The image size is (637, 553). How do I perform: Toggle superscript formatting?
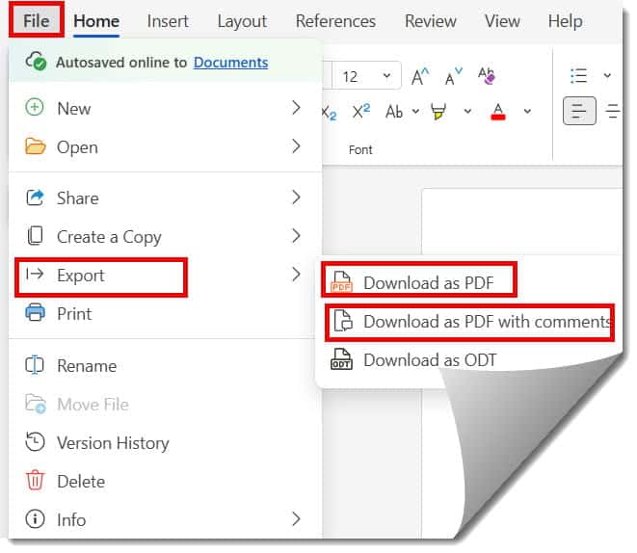coord(361,111)
